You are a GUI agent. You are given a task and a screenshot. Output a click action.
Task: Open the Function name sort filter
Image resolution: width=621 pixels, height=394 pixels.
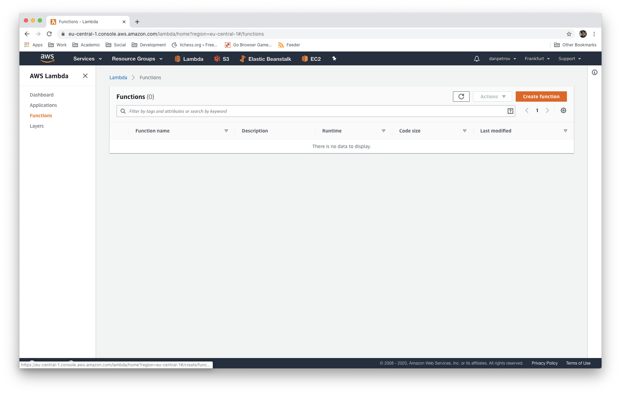[226, 131]
